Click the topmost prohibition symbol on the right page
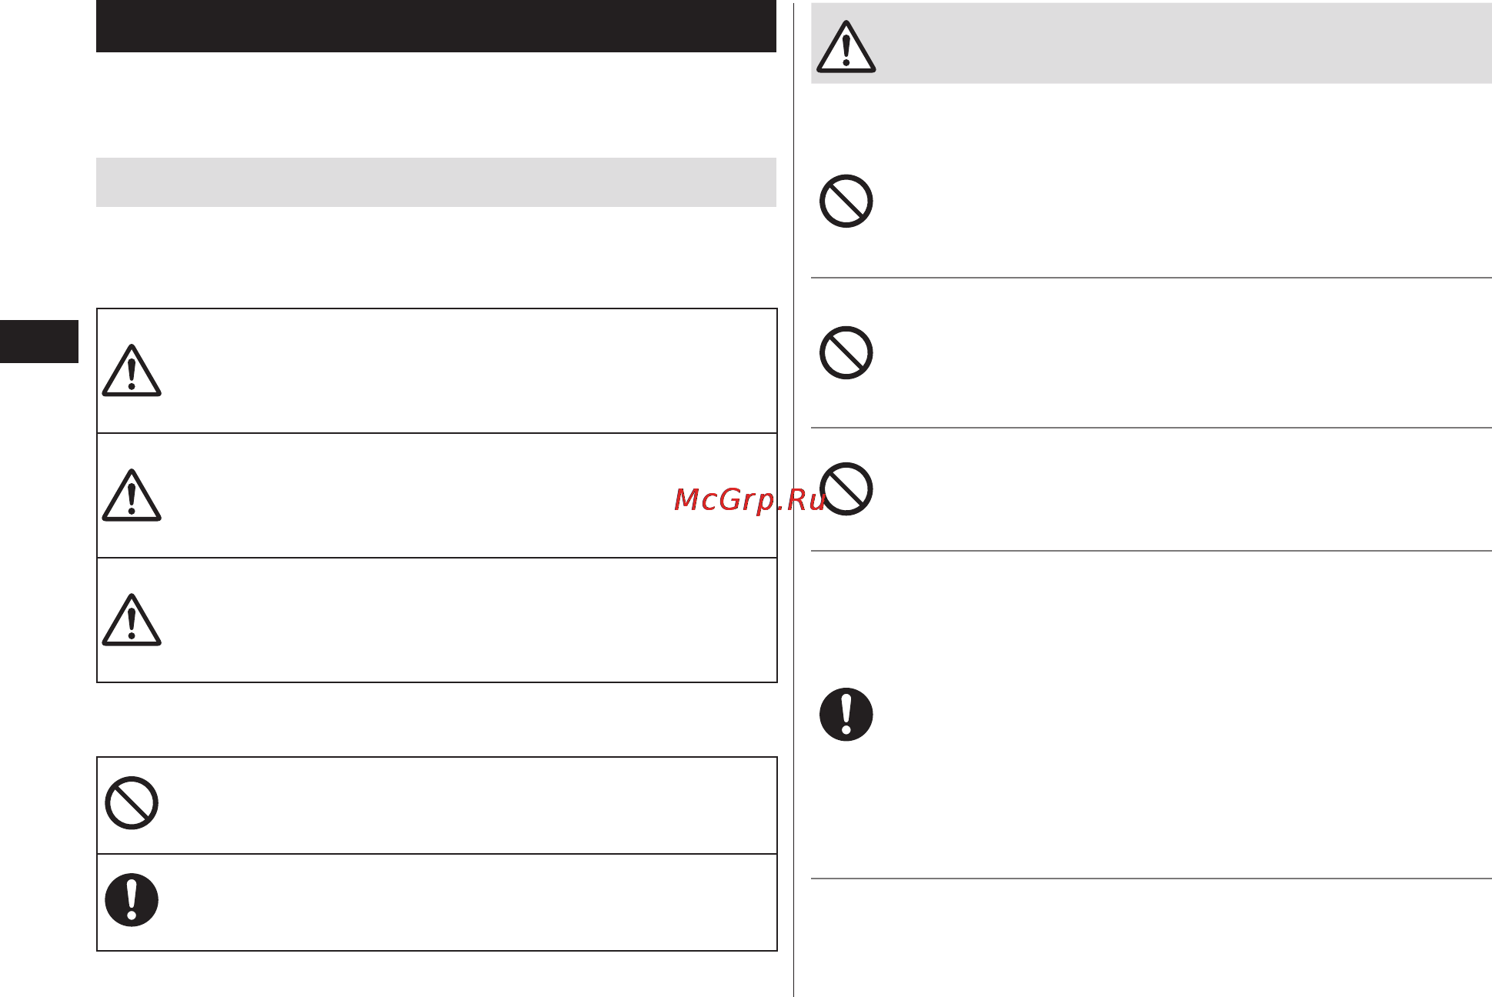1492x997 pixels. 846,202
